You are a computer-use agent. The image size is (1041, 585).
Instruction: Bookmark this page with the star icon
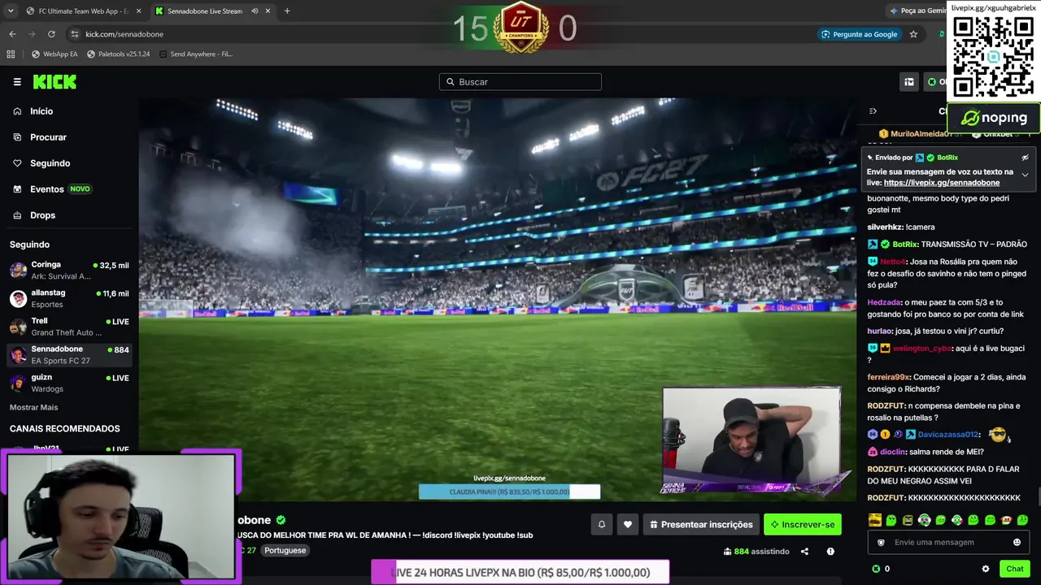913,34
